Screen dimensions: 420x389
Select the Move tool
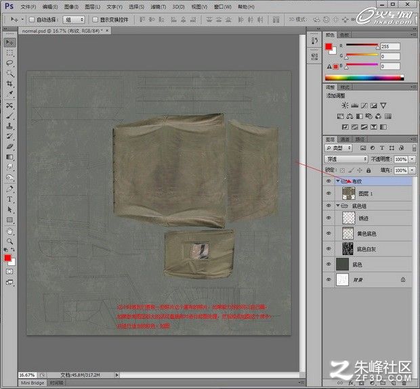(9, 42)
